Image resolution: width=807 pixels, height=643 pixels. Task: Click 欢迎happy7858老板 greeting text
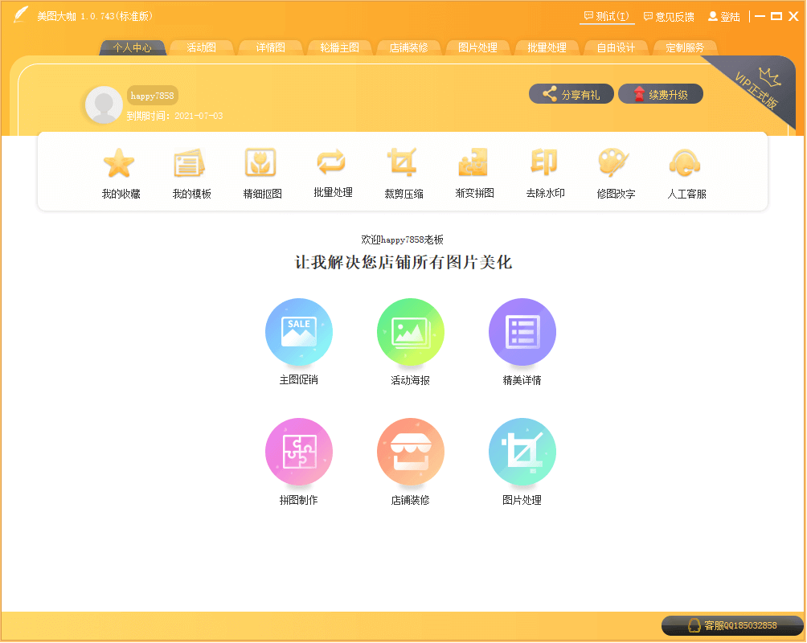pos(403,240)
